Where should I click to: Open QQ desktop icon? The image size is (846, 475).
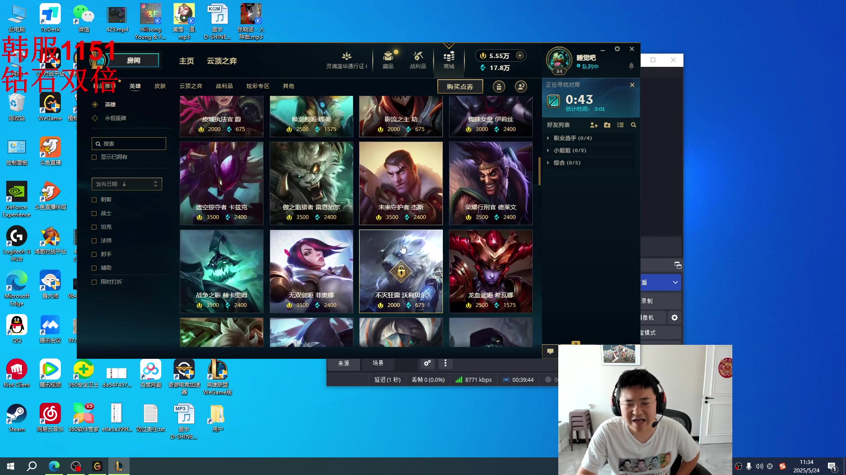click(17, 329)
